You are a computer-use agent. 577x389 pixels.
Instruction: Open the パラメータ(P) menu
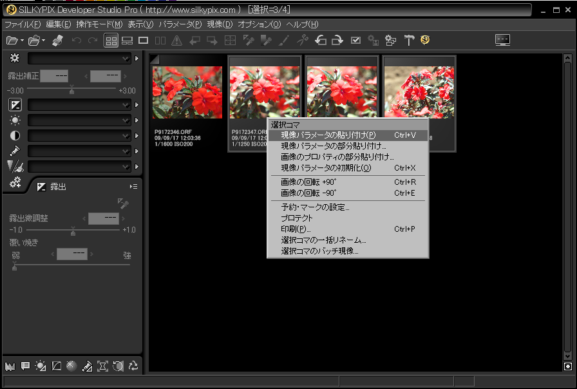[180, 24]
